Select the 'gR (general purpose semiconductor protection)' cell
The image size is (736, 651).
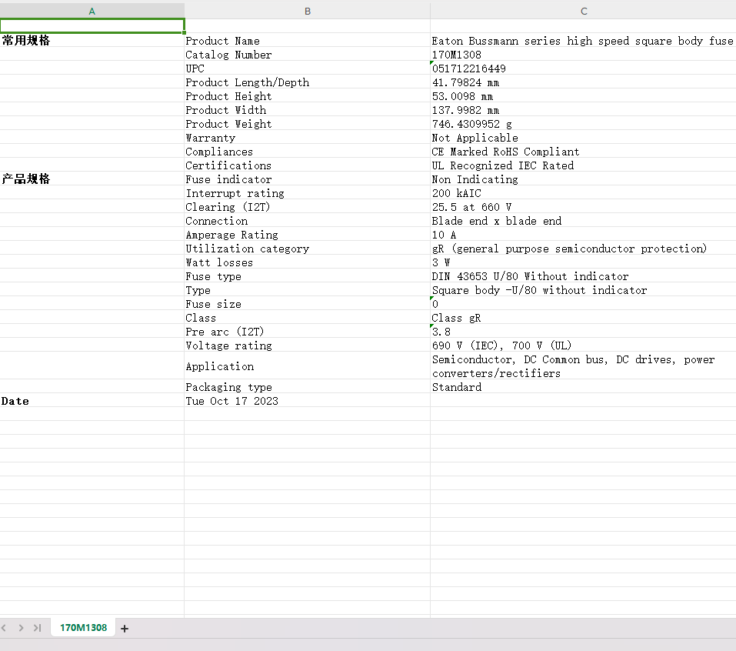coord(583,249)
